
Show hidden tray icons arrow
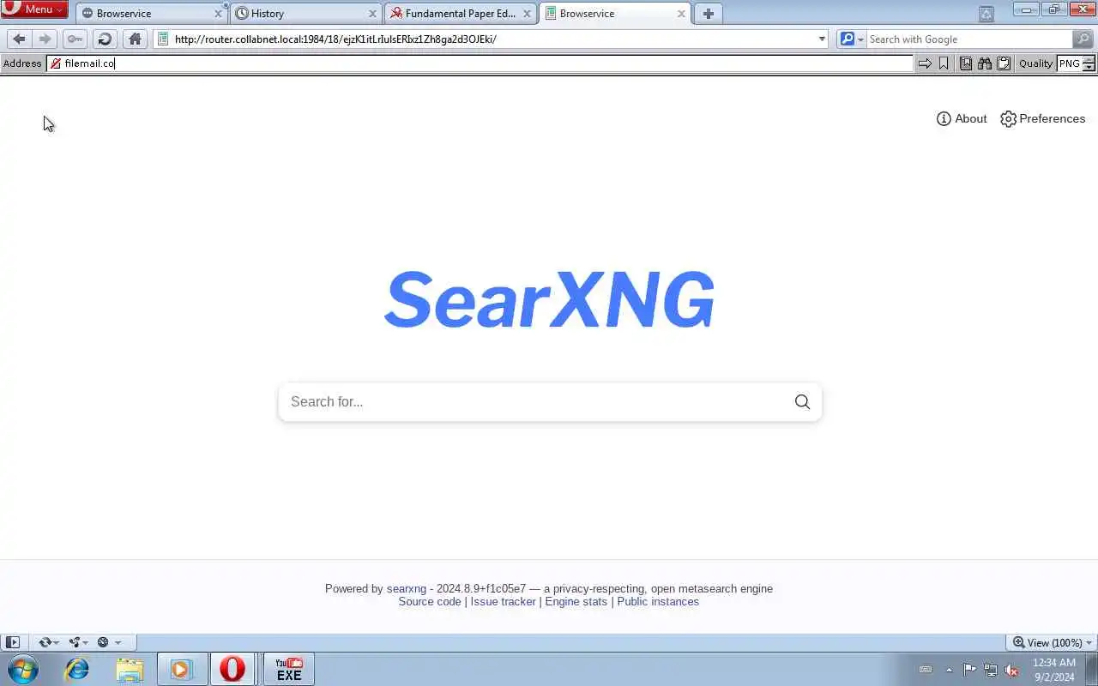pos(949,670)
